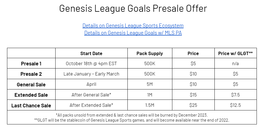Viewport: 263px width, 130px height.
Task: Click the Extended Sale row label
Action: click(x=31, y=95)
